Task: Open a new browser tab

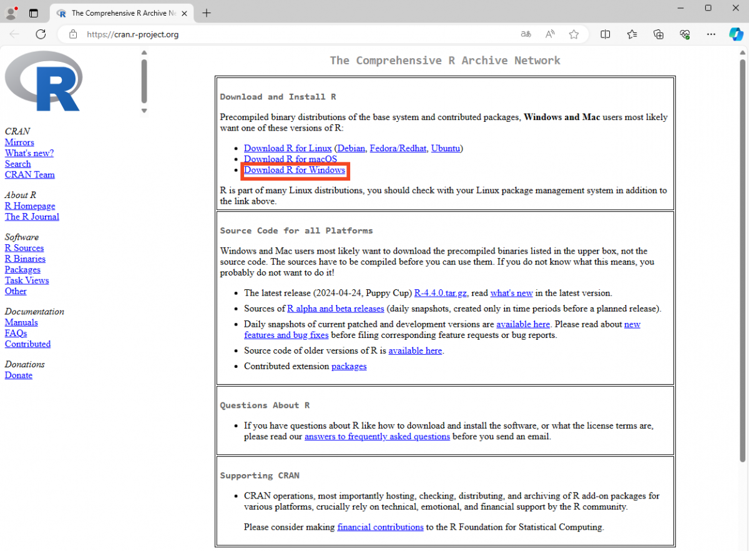Action: pyautogui.click(x=206, y=12)
